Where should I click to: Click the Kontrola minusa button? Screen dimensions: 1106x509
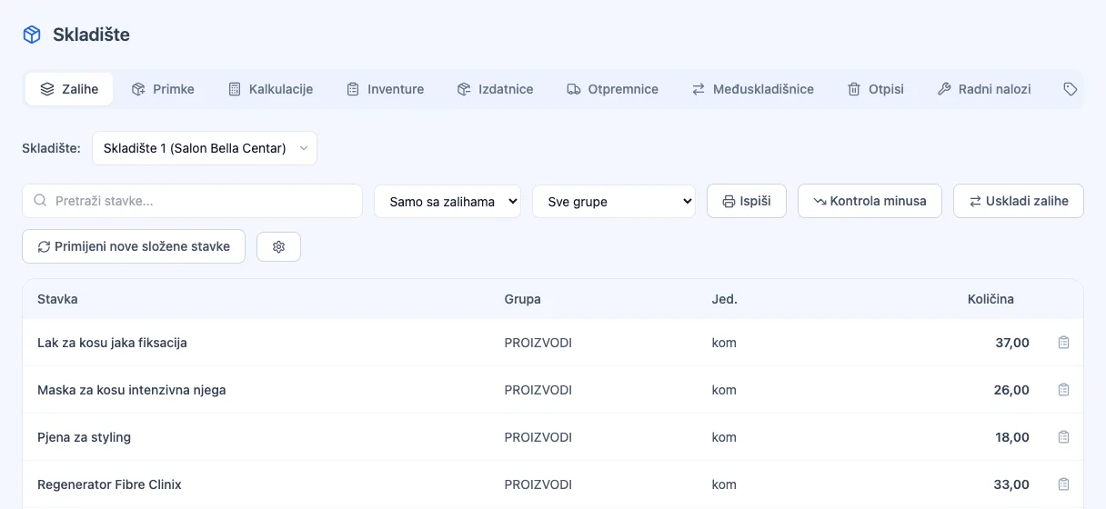(x=870, y=201)
